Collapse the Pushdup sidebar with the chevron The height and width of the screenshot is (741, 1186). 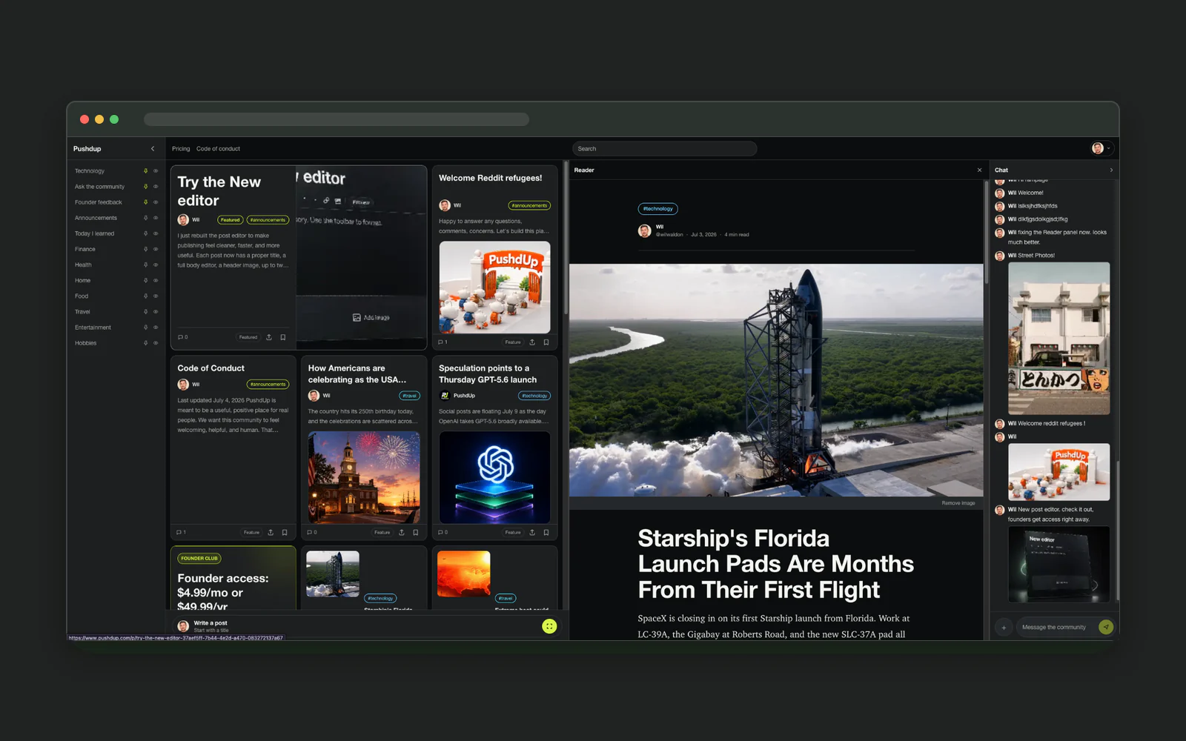tap(153, 149)
